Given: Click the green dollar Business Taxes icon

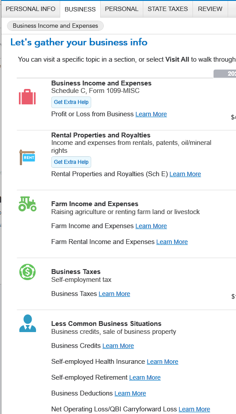Looking at the screenshot, I should 27,272.
